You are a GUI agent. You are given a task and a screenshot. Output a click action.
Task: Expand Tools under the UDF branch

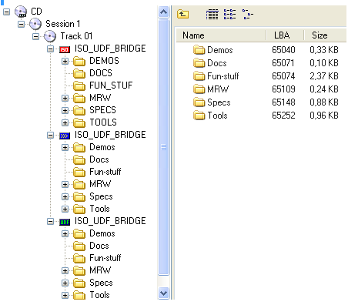[65, 295]
